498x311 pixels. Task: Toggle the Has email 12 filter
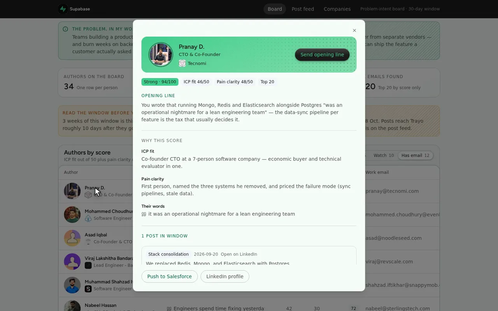coord(416,155)
